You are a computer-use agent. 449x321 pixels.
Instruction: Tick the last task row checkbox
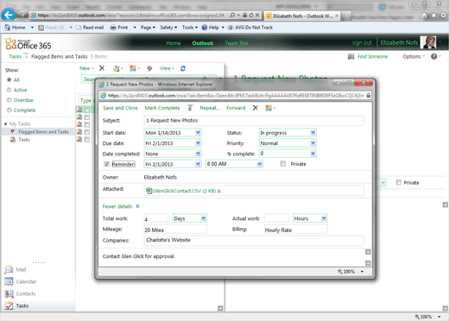[87, 140]
